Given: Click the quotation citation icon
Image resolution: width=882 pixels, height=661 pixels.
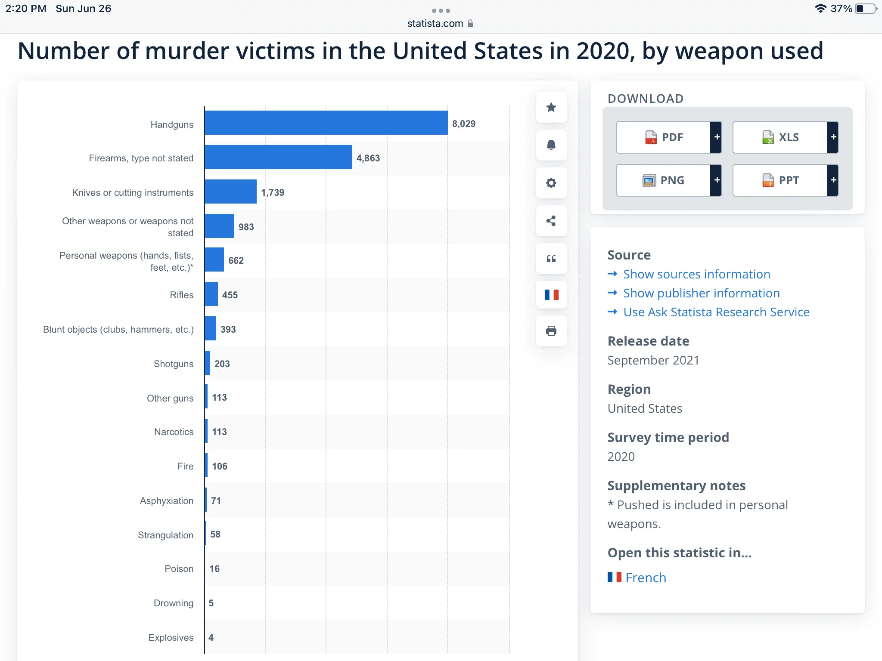Looking at the screenshot, I should point(551,259).
